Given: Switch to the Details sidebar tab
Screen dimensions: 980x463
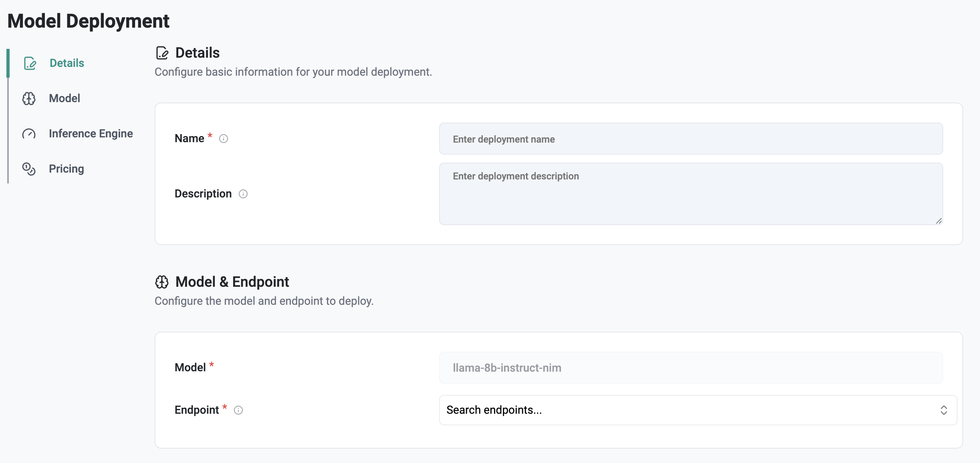Looking at the screenshot, I should pyautogui.click(x=67, y=63).
